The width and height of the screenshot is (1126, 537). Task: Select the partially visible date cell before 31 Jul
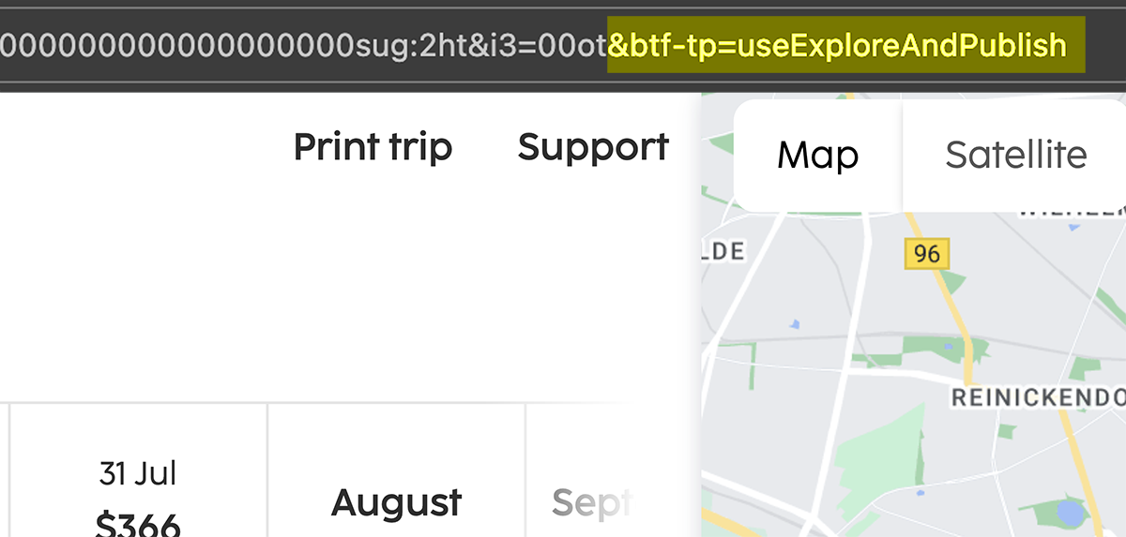(x=5, y=470)
